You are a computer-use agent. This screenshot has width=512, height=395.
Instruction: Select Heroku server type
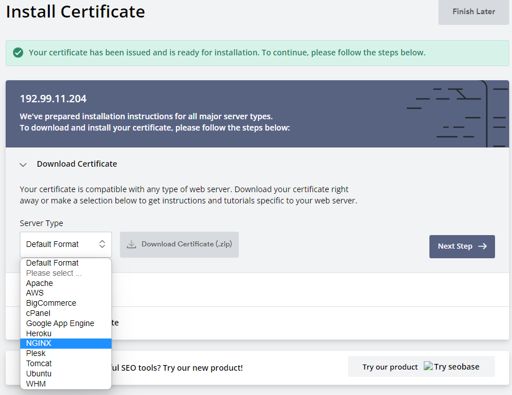pyautogui.click(x=66, y=333)
